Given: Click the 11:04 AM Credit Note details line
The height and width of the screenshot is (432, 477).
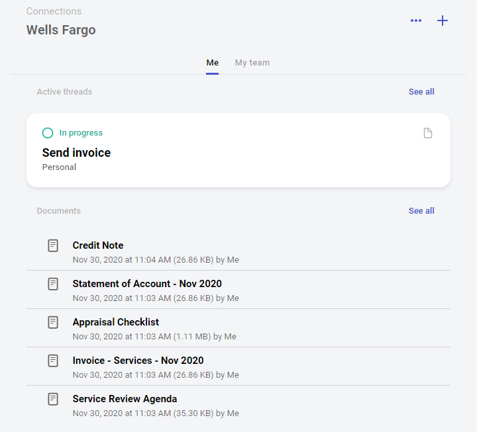Looking at the screenshot, I should [156, 260].
